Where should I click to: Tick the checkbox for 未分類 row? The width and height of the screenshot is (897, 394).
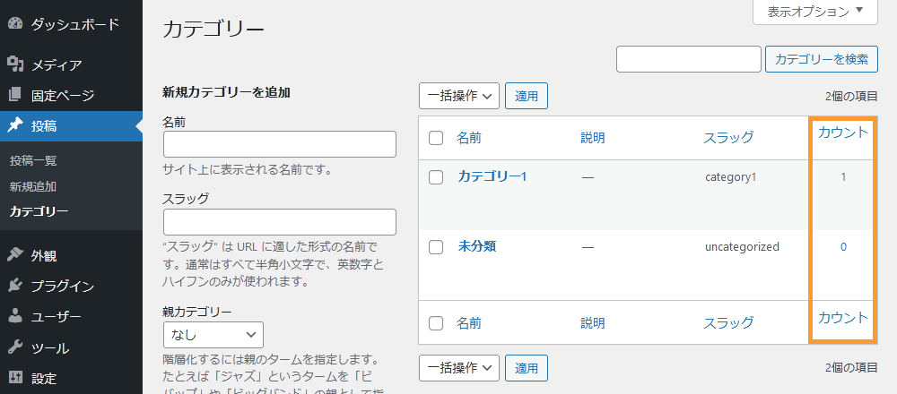pyautogui.click(x=436, y=247)
